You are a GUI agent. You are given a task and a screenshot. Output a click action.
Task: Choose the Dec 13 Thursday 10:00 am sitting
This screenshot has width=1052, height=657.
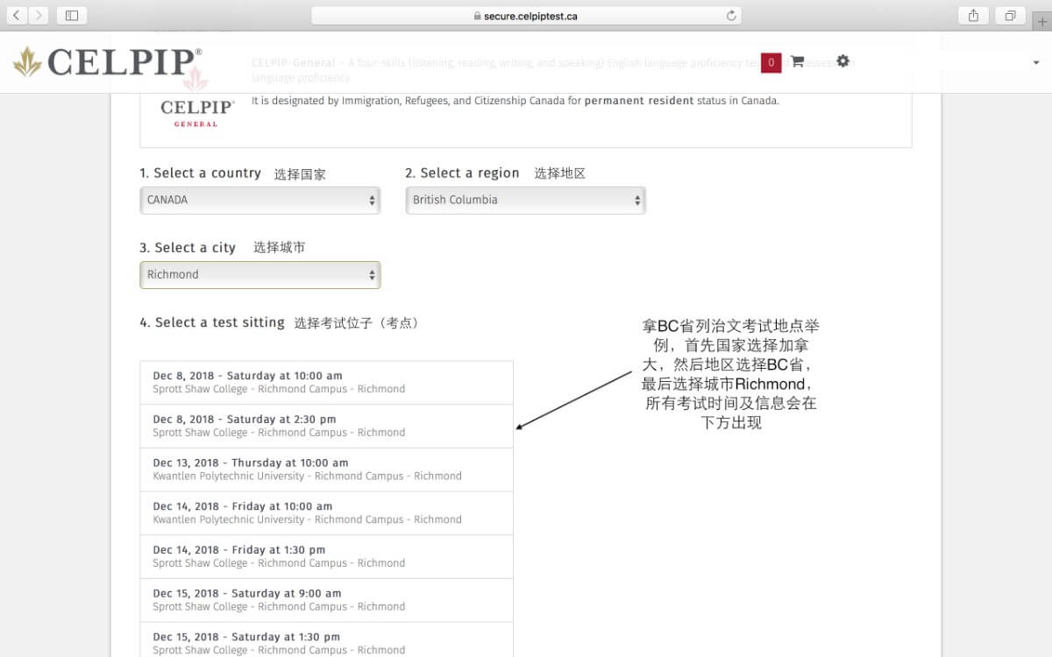[326, 470]
